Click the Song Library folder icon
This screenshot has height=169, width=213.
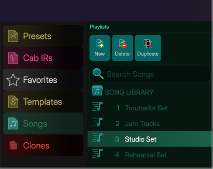coord(97,91)
